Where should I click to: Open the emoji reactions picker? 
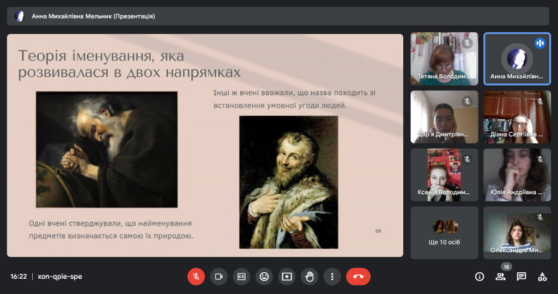pyautogui.click(x=264, y=277)
